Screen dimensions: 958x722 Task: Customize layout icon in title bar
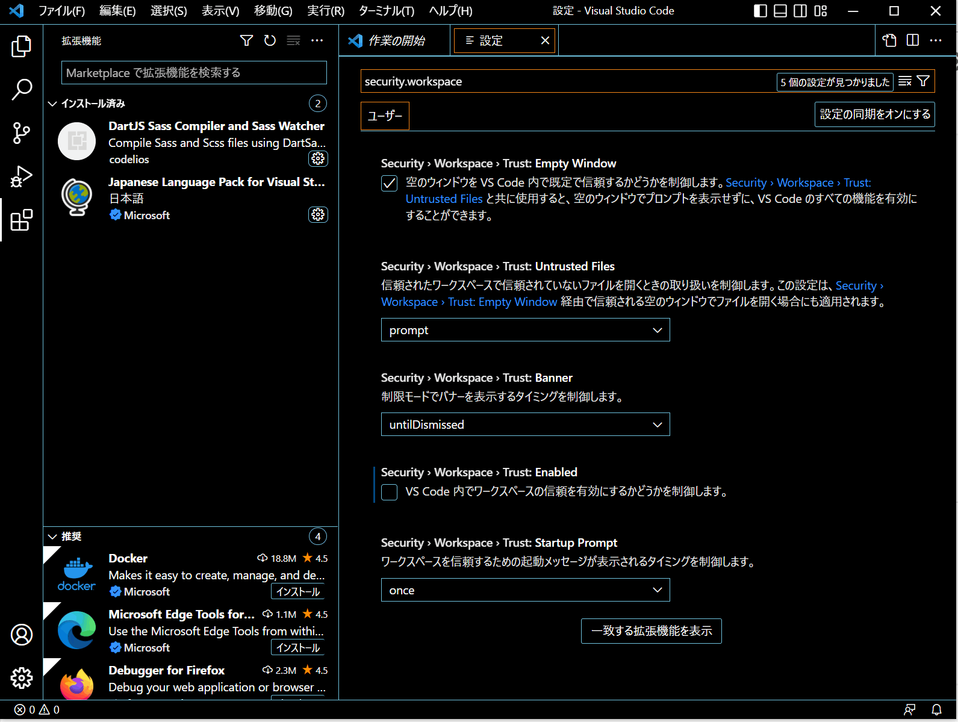(820, 11)
